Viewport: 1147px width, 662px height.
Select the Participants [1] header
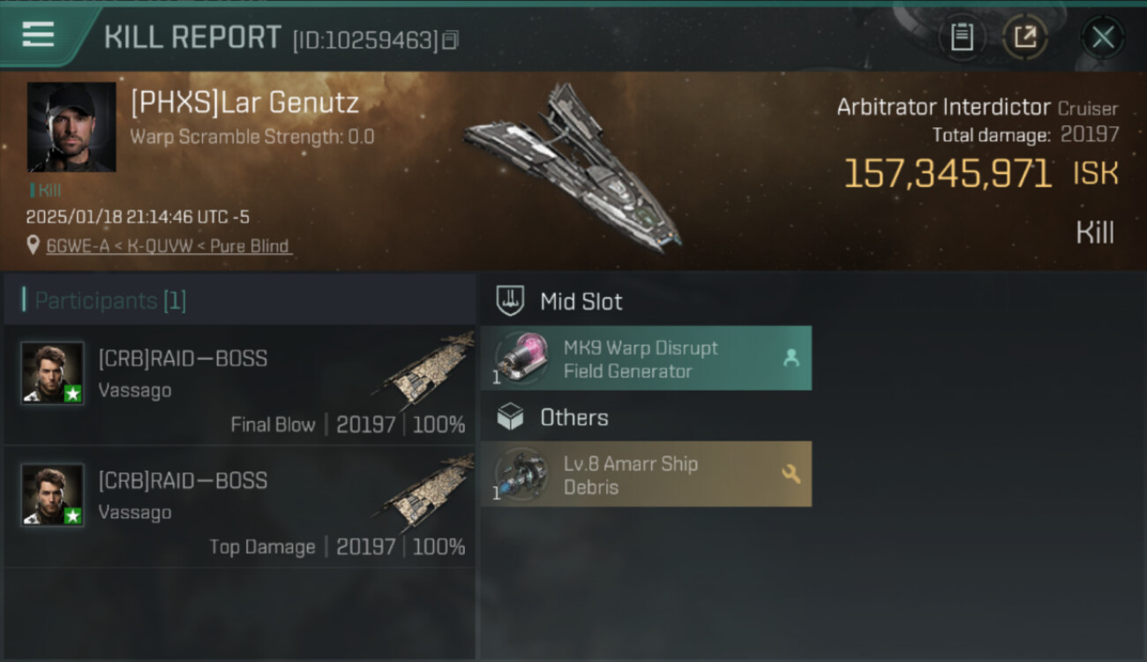(x=240, y=301)
